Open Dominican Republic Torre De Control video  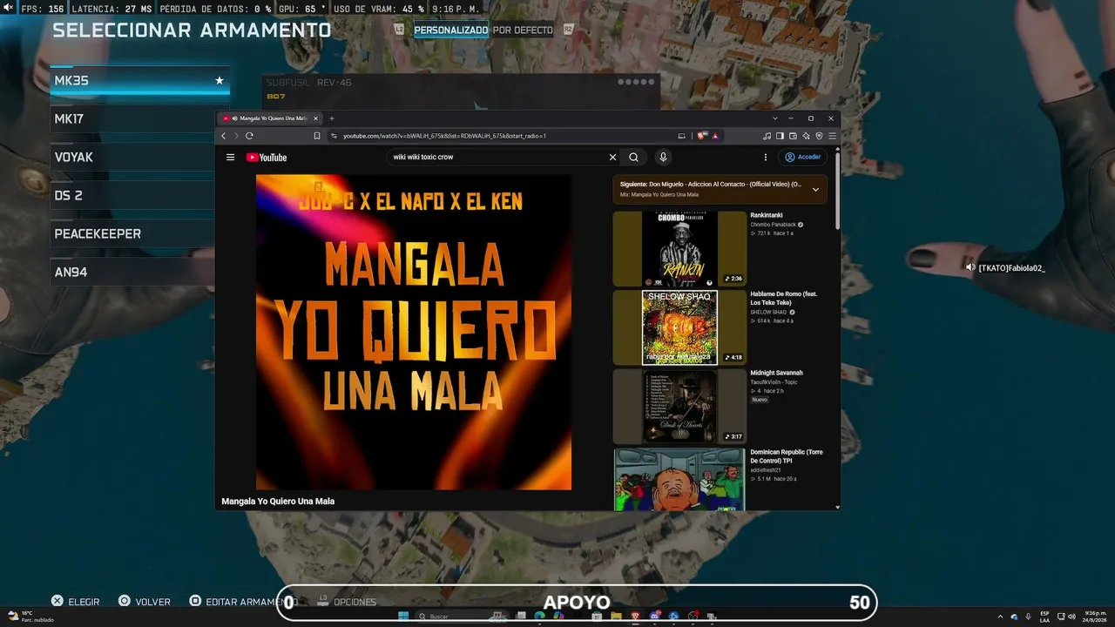point(787,455)
